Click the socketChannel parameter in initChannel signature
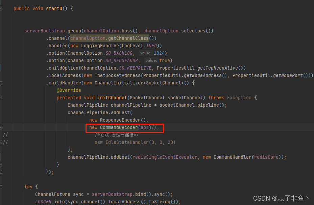Viewport: 314px width, 205px height. pyautogui.click(x=185, y=98)
